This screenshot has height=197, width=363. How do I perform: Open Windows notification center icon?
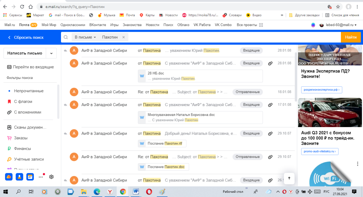coord(354,192)
